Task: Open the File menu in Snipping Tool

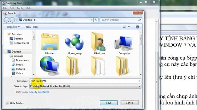Action: tap(5, 8)
